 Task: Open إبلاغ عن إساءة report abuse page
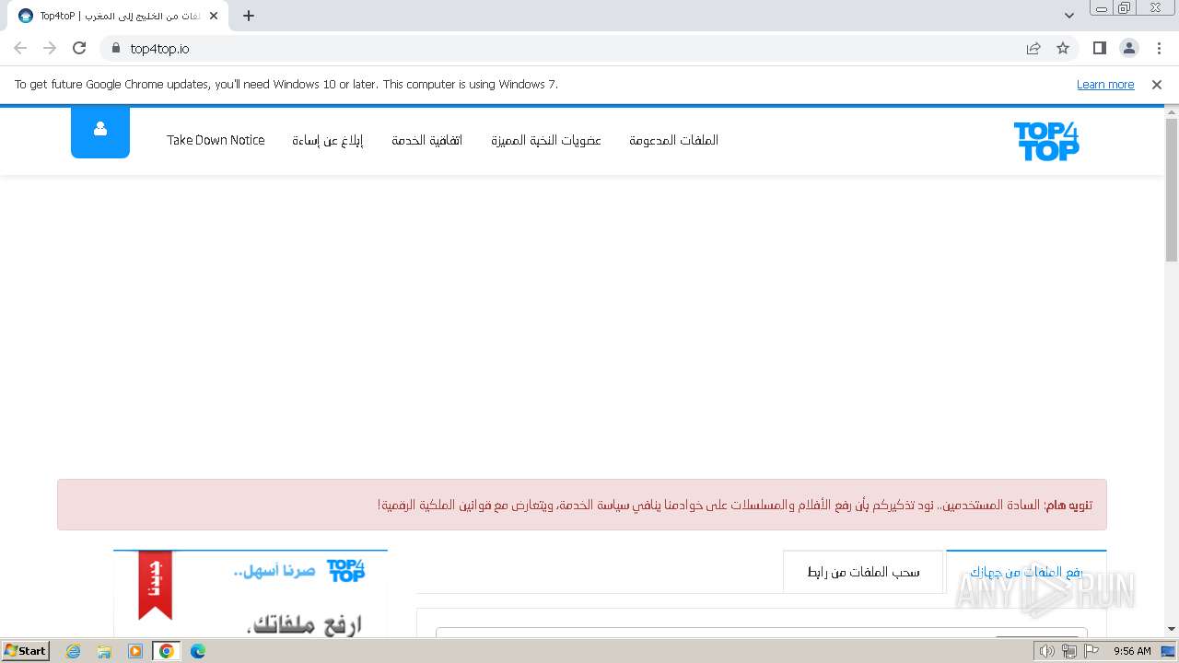point(328,140)
